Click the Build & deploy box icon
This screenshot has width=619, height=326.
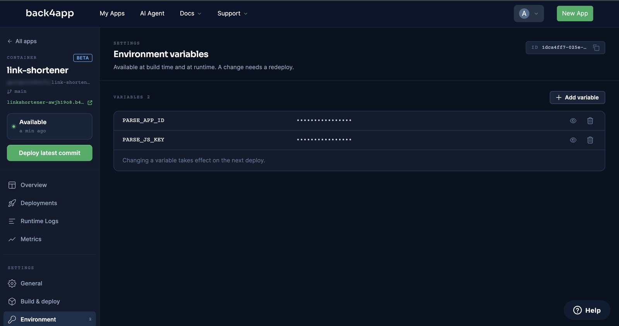12,301
